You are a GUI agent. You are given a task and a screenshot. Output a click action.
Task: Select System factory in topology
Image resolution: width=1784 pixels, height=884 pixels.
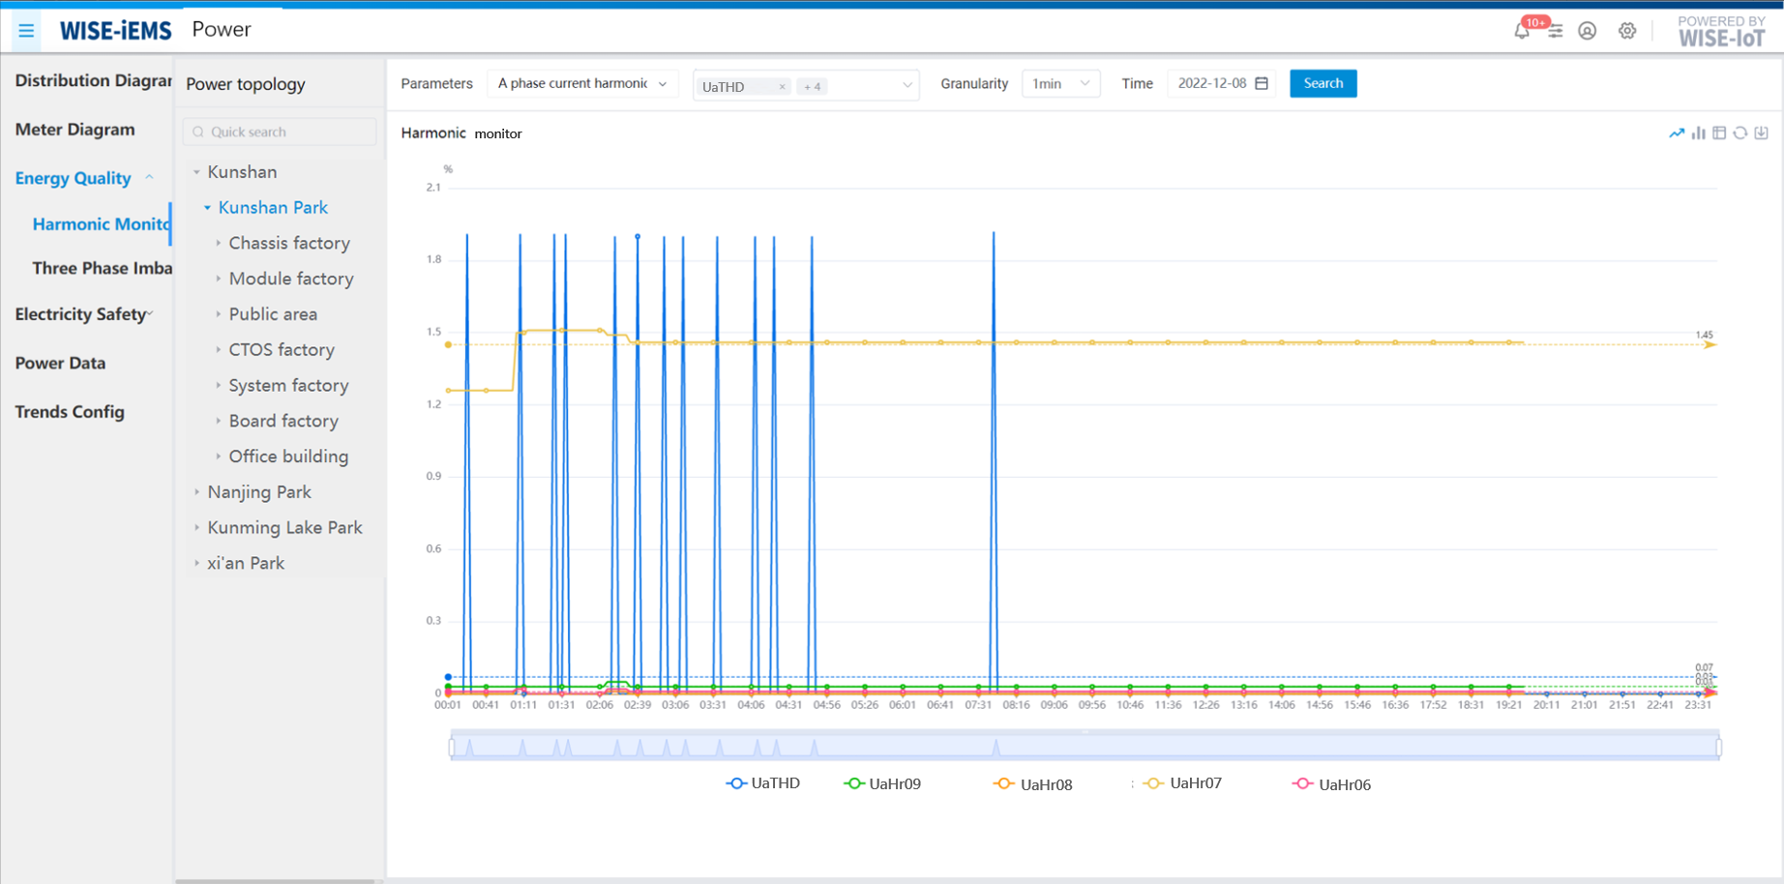tap(288, 385)
